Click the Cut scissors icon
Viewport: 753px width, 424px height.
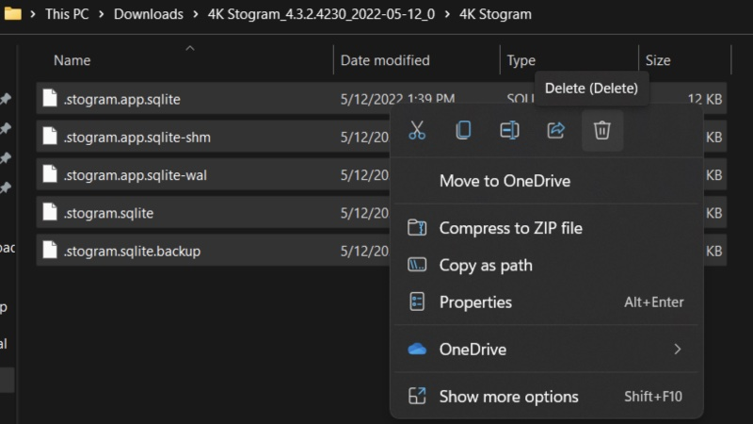pos(417,130)
